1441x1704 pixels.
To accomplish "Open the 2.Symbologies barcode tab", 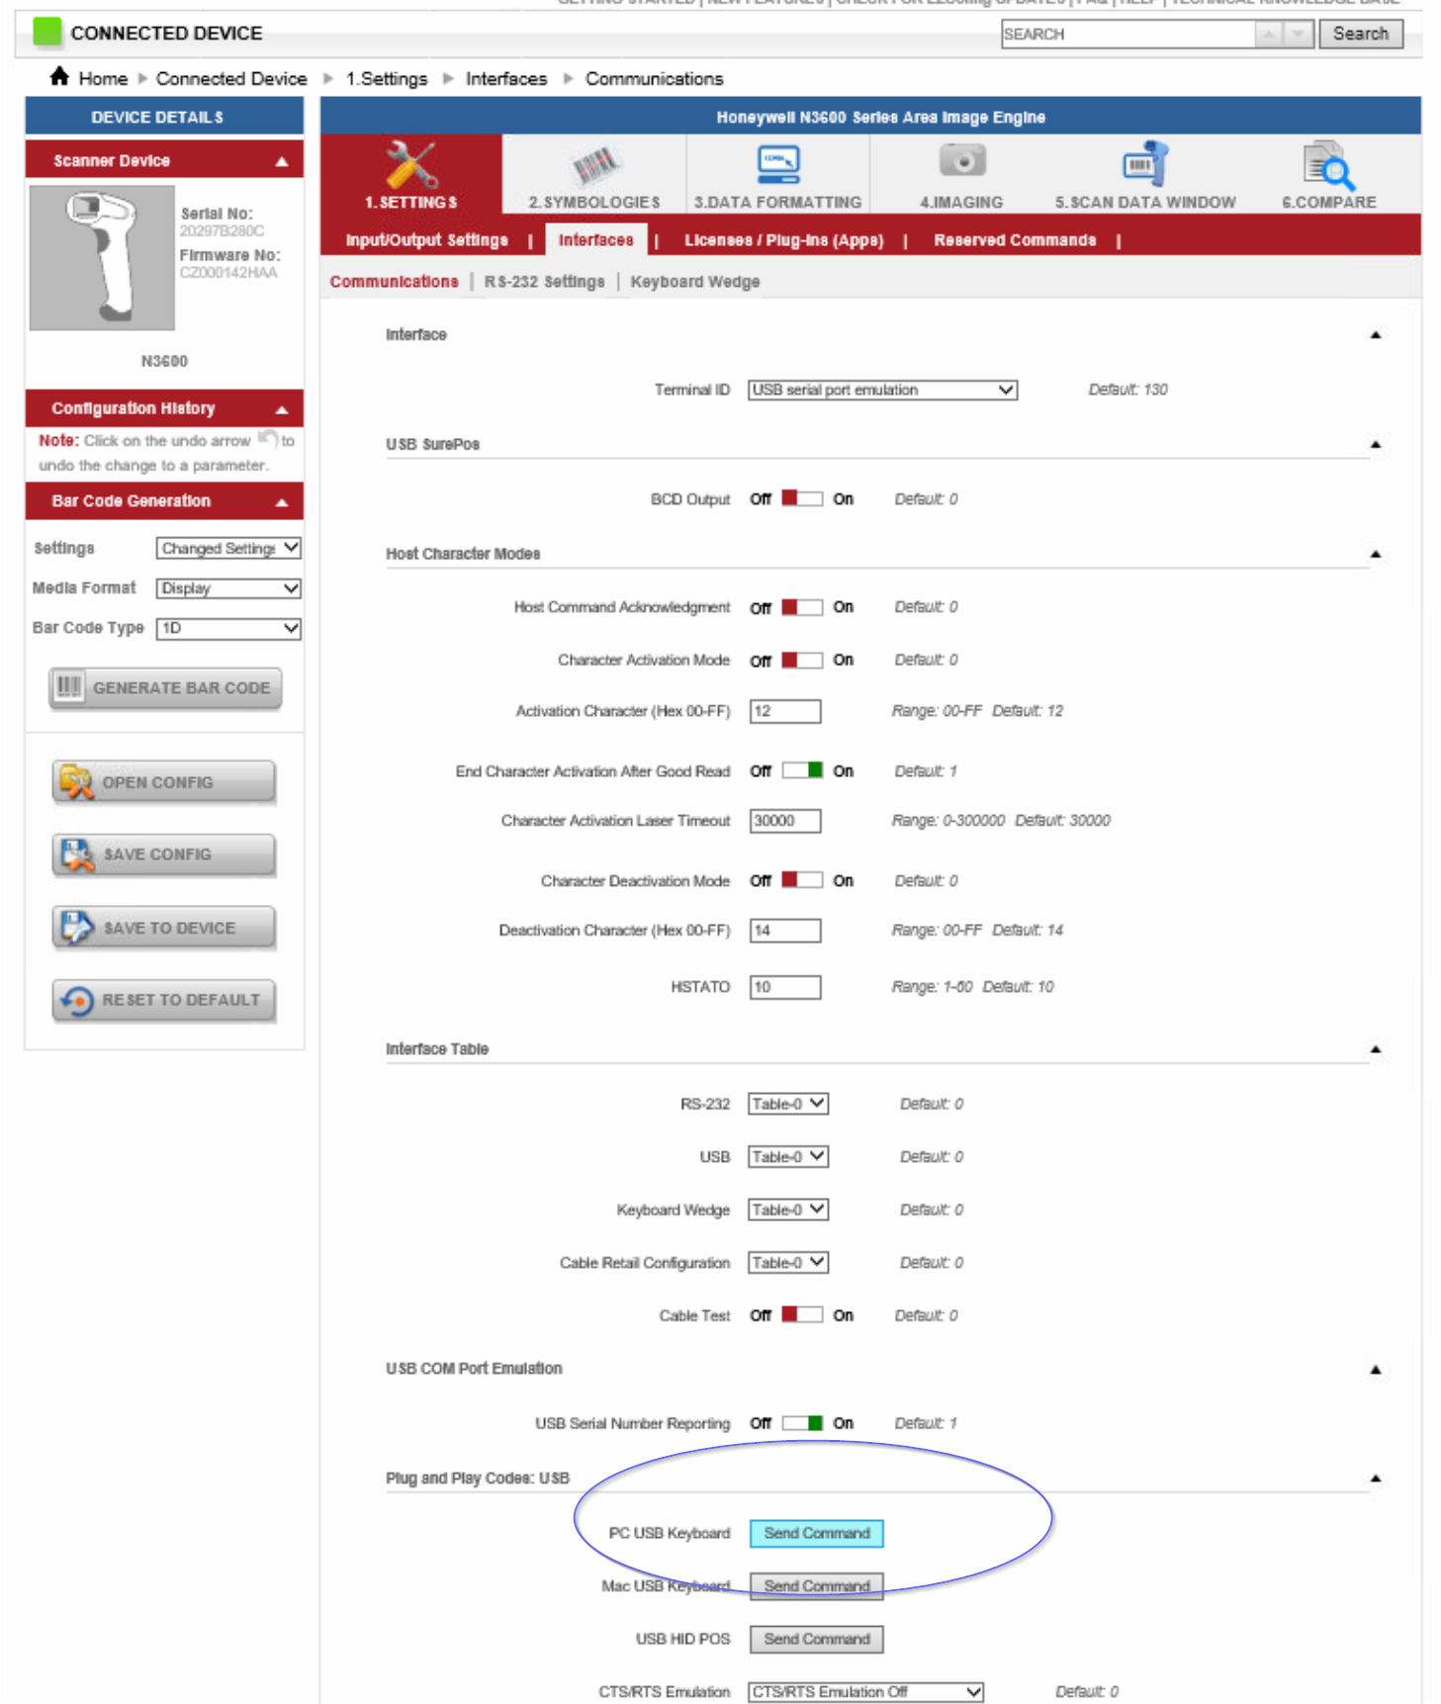I will pyautogui.click(x=593, y=175).
